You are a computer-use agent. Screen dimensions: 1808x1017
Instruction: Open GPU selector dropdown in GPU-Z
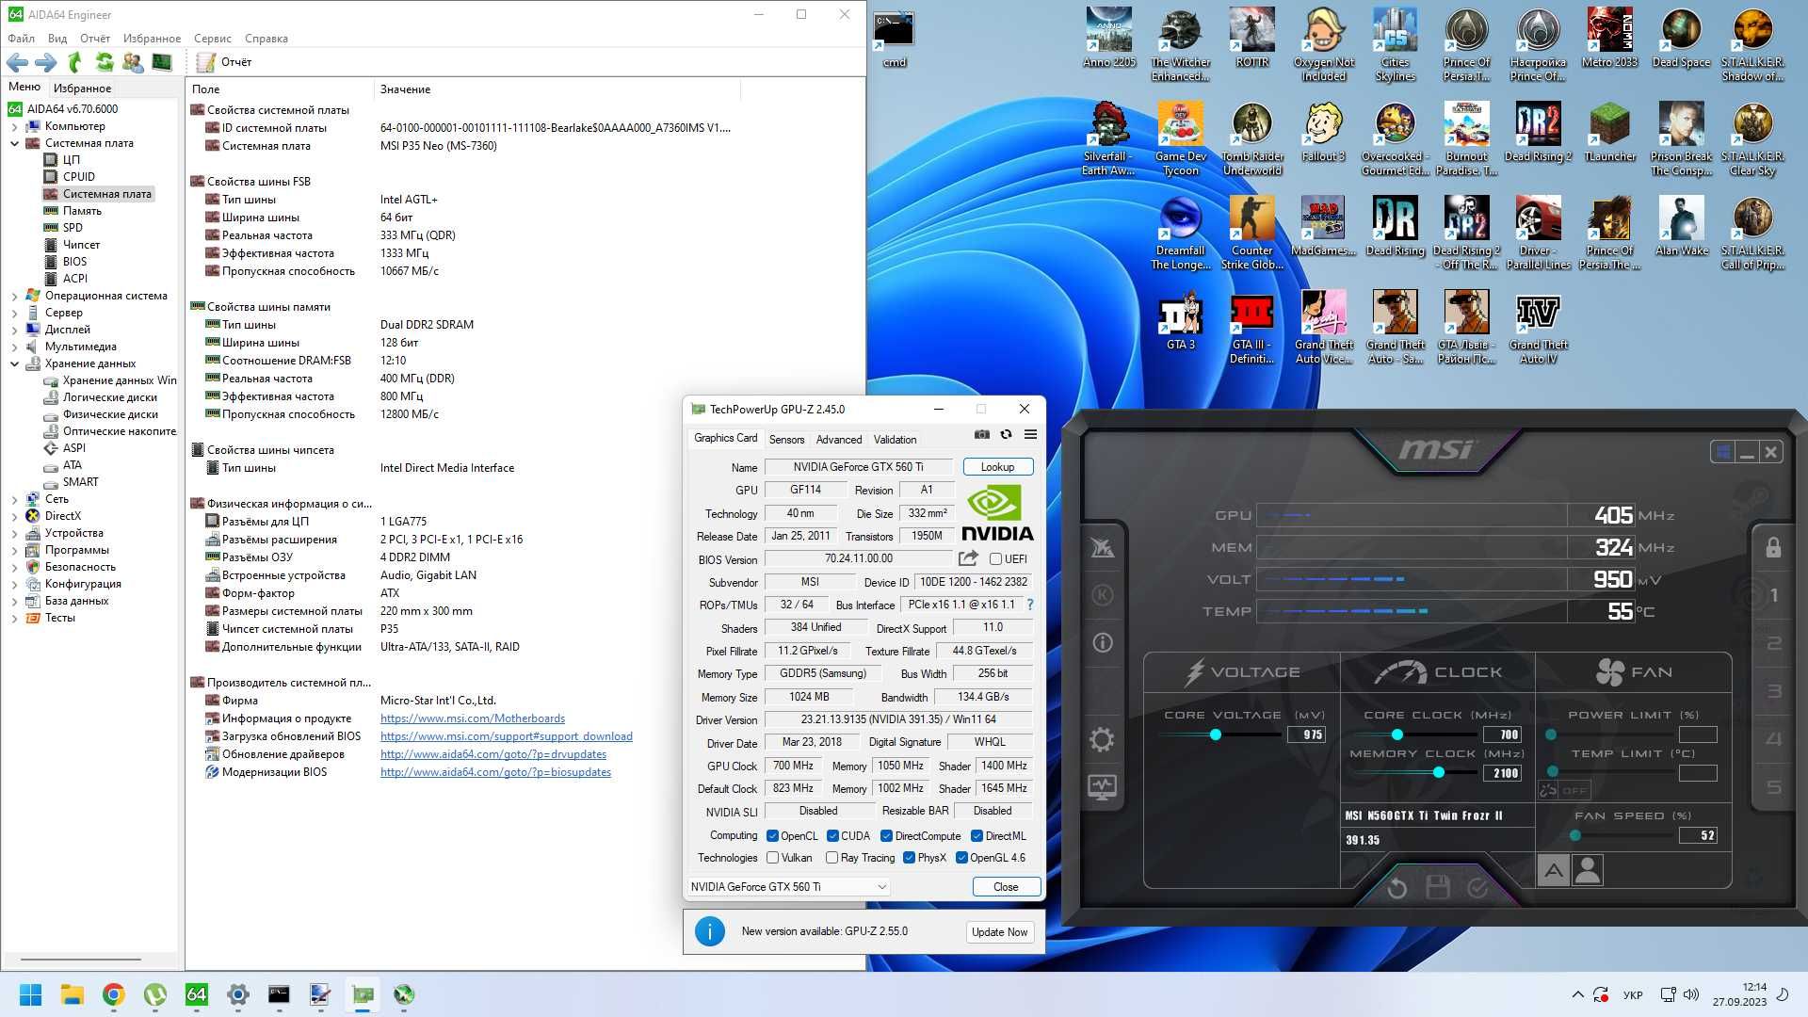(x=788, y=887)
